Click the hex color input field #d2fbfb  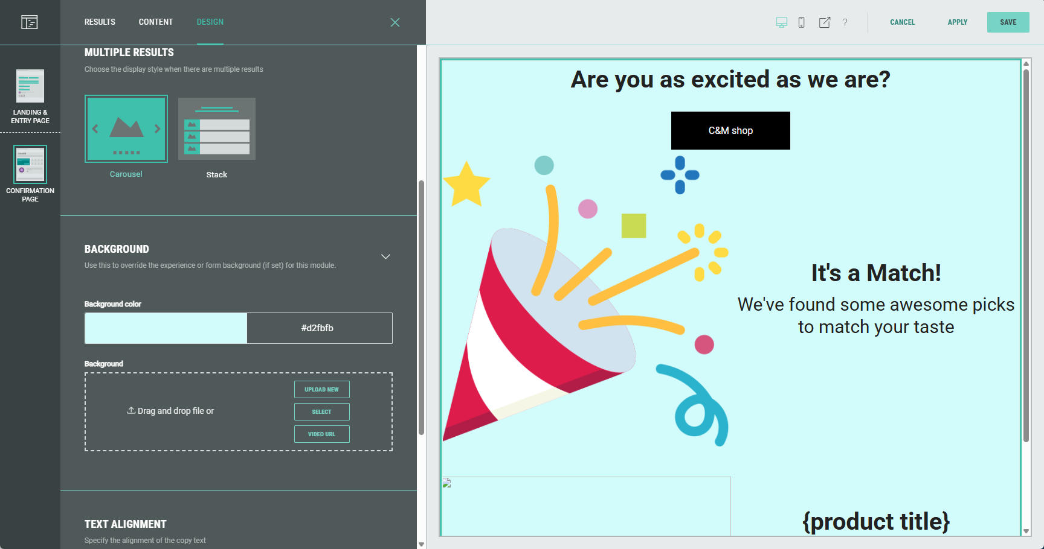tap(319, 328)
